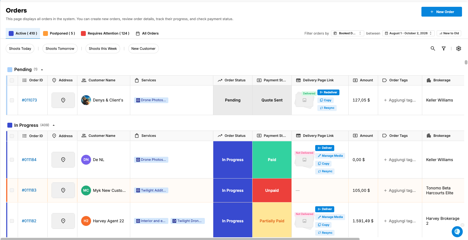Click Manage Media for order #011182

[x=330, y=217]
